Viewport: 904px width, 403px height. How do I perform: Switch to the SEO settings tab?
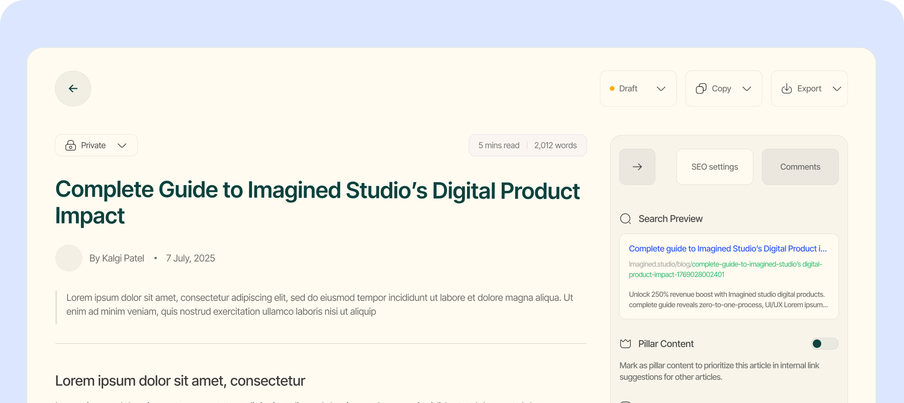click(714, 167)
